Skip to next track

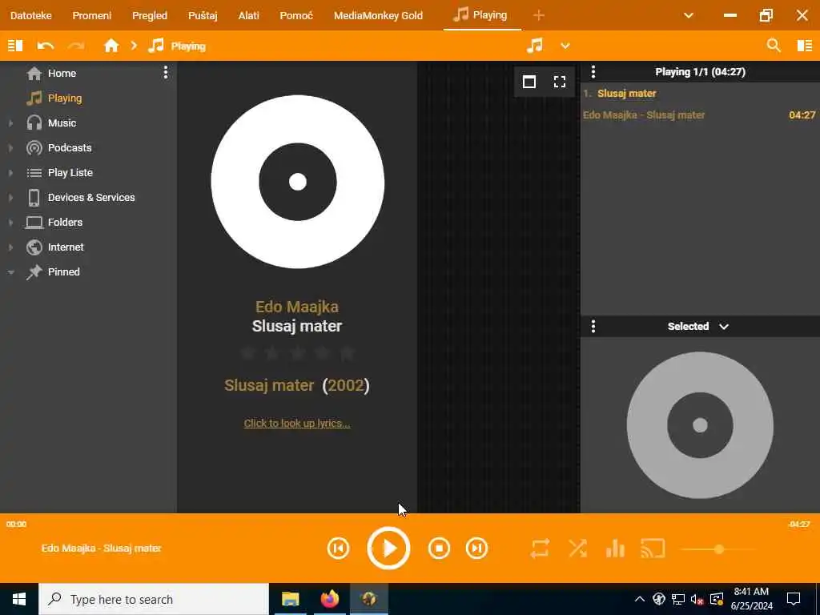476,548
